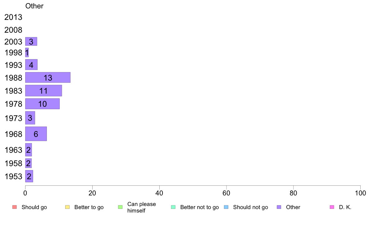Select the 1978 bar showing 10
This screenshot has height=229, width=369.
(x=42, y=104)
